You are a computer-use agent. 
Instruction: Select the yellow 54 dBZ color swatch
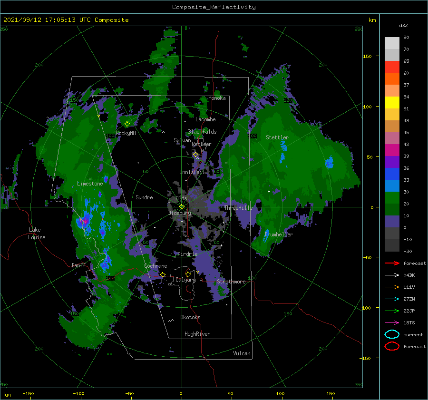(x=392, y=102)
